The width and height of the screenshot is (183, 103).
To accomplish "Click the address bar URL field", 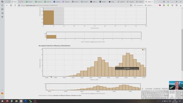I will point(75,5).
